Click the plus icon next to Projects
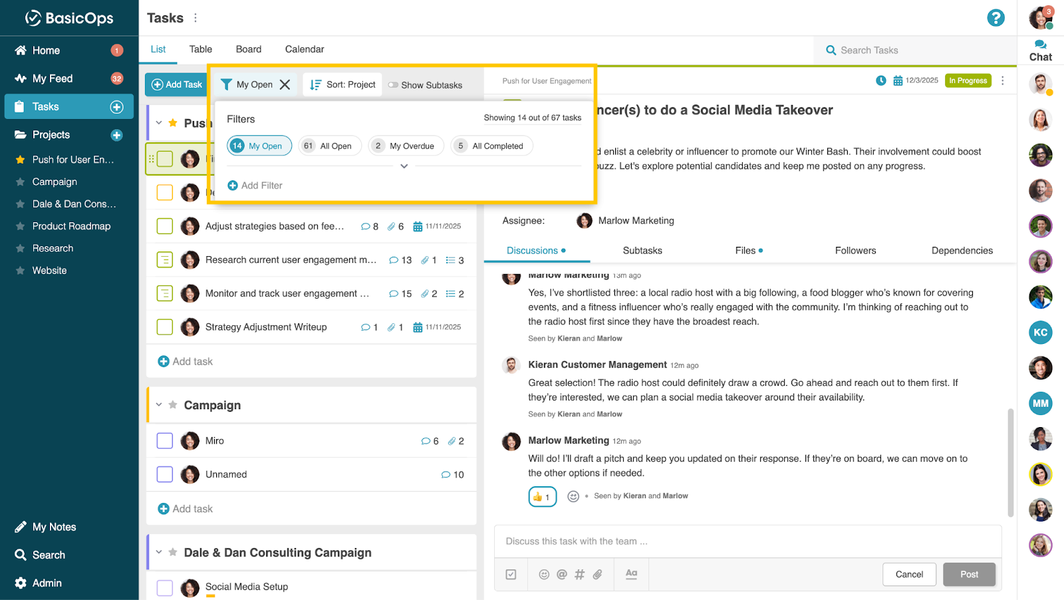1064x600 pixels. (x=116, y=135)
